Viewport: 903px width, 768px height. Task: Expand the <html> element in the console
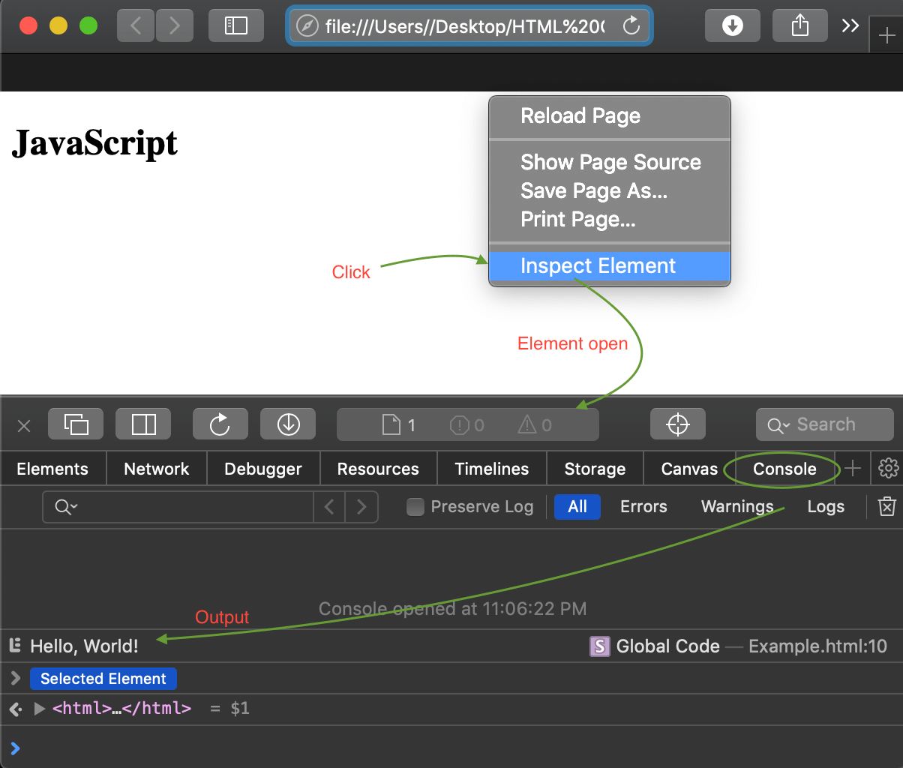40,708
